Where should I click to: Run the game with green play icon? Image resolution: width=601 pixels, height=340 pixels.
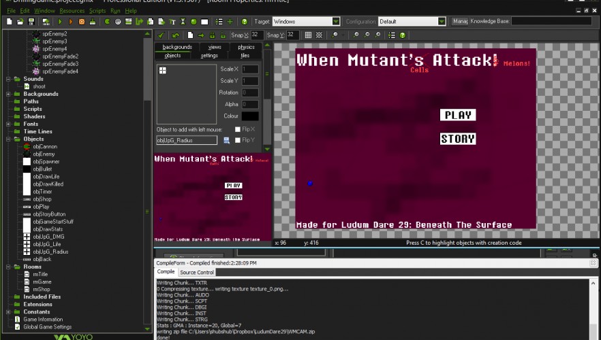click(x=60, y=22)
